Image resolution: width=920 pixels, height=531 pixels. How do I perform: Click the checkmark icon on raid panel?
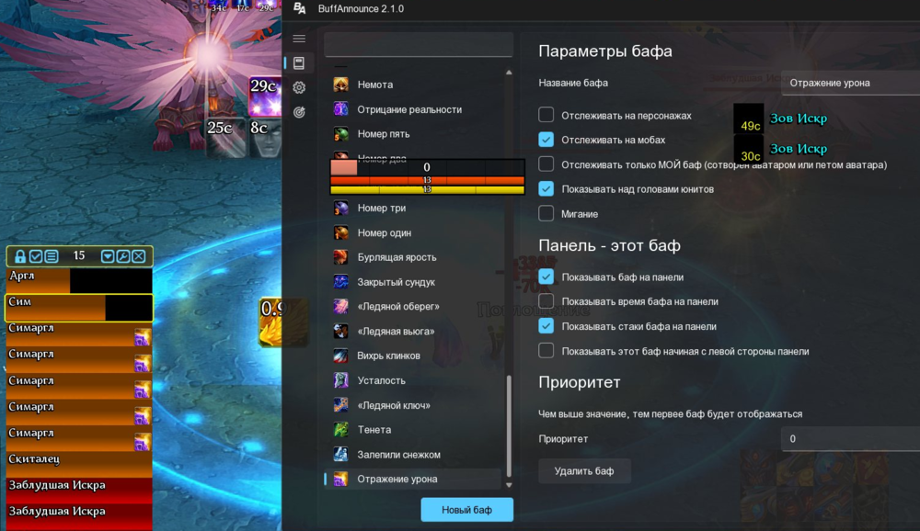coord(36,256)
